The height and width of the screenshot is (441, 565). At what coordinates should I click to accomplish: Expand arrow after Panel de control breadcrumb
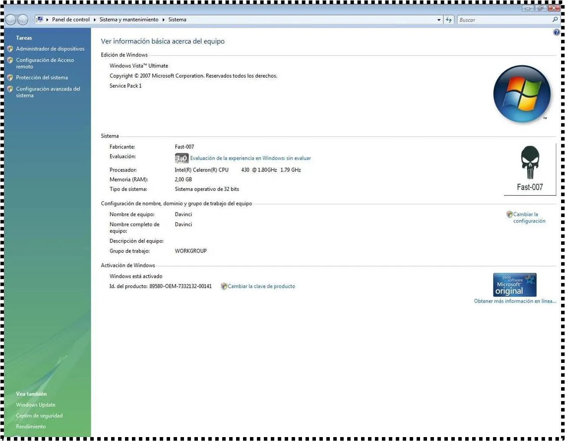[95, 20]
